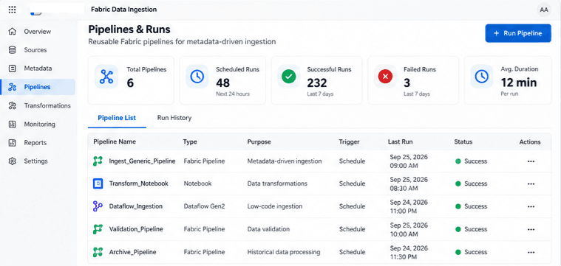
Task: Click the Total Pipelines card icon
Action: [x=106, y=77]
